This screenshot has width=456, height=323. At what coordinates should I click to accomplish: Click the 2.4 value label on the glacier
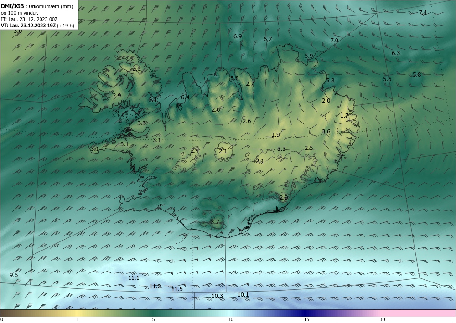click(x=195, y=150)
